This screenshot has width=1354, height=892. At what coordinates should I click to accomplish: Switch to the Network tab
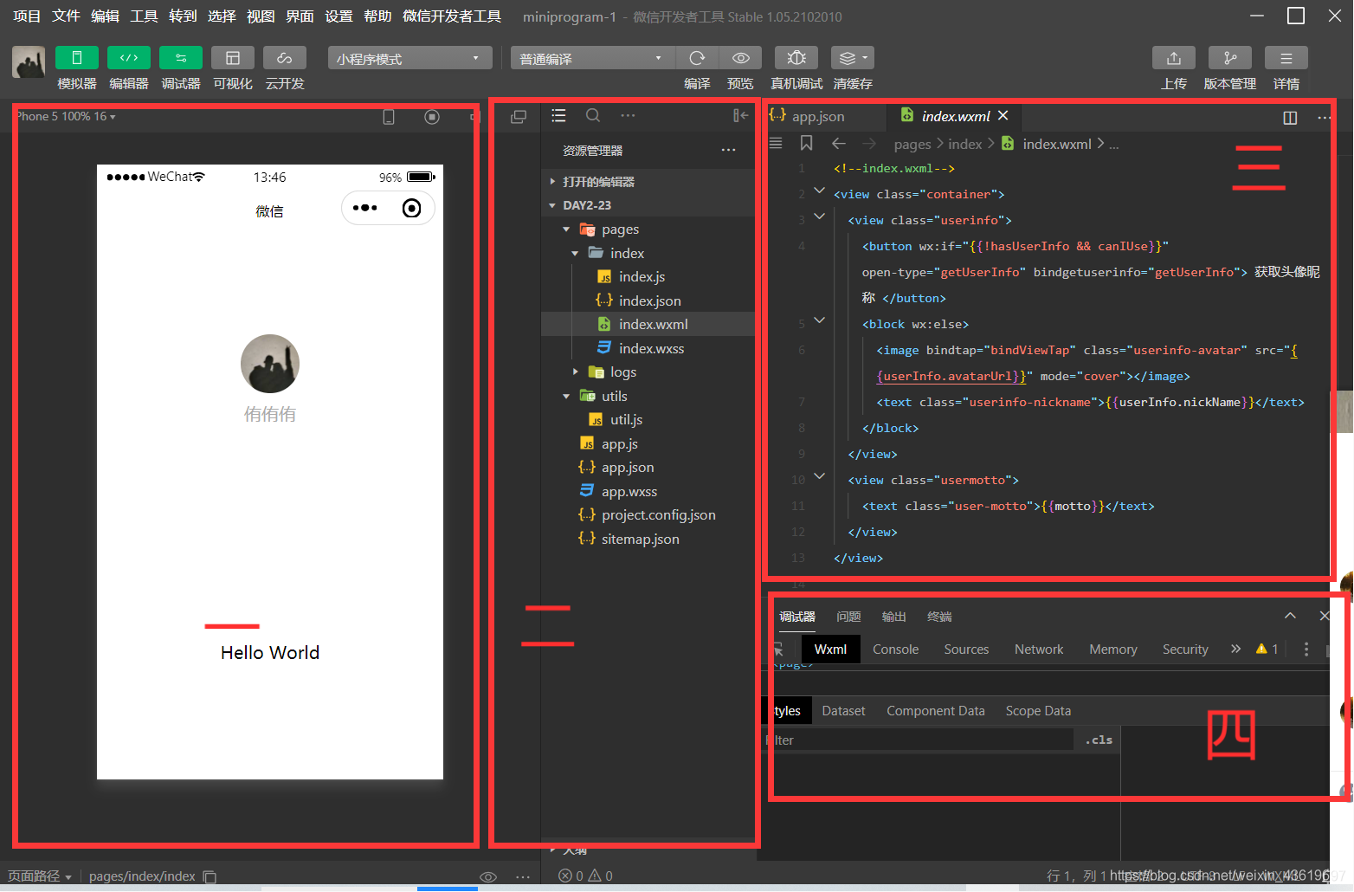1039,650
